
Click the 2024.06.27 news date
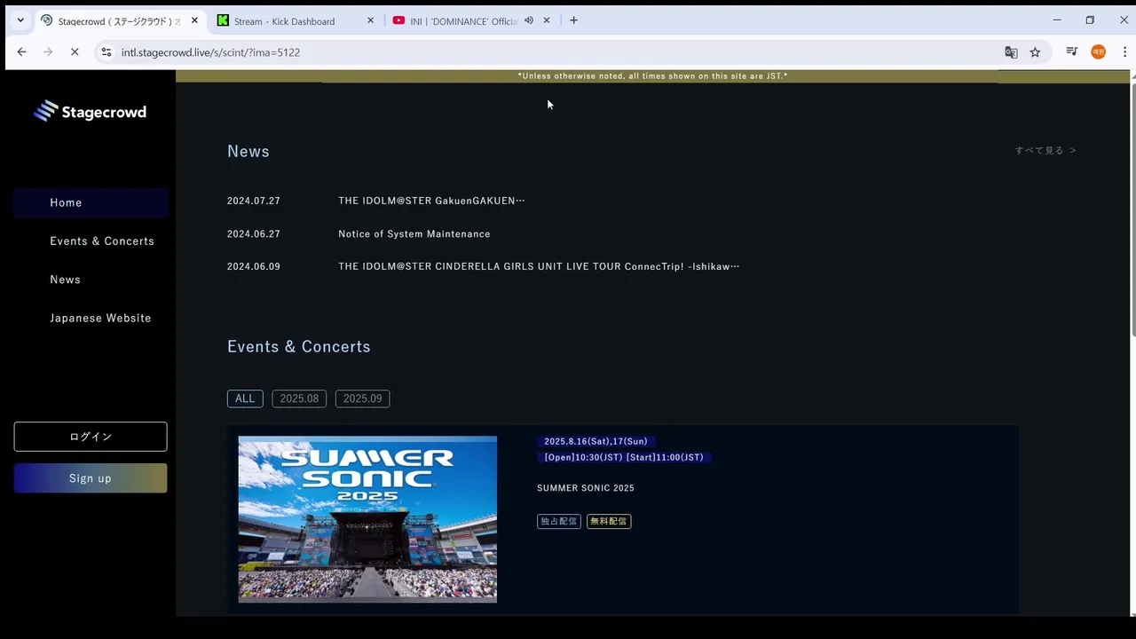254,234
